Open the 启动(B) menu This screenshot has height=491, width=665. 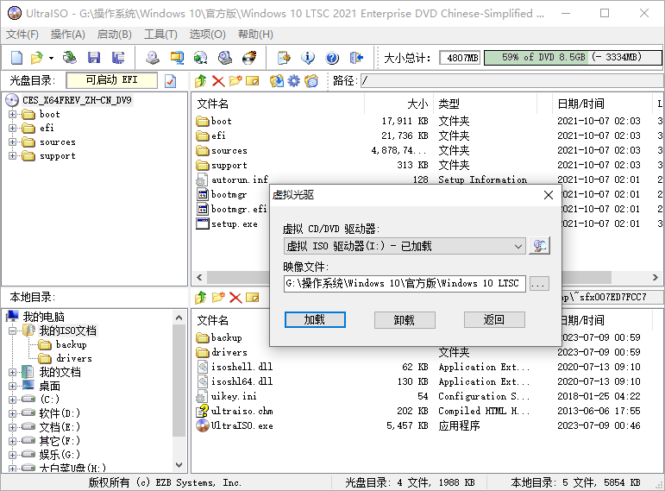(x=114, y=35)
